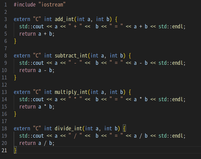Click std::cout on line 19
Viewport: 201px width, 159px height.
(31, 136)
